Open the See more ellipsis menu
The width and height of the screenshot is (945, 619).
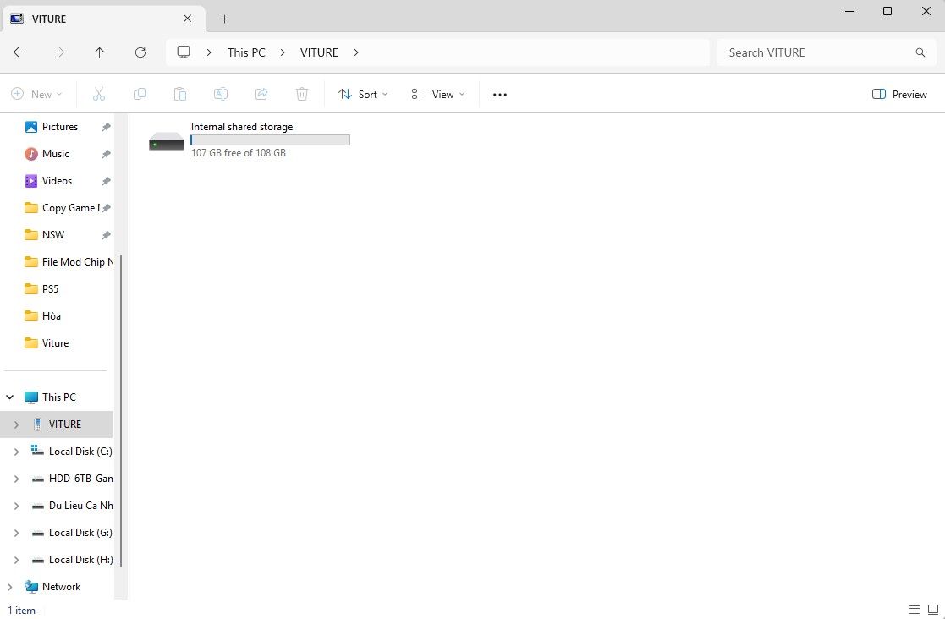tap(500, 95)
